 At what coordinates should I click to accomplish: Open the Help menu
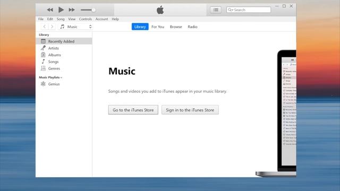click(x=115, y=19)
